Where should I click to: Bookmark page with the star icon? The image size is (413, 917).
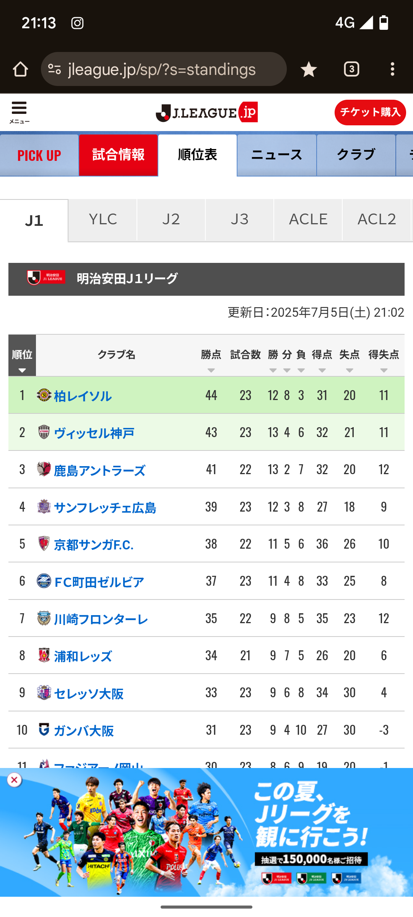pos(308,69)
